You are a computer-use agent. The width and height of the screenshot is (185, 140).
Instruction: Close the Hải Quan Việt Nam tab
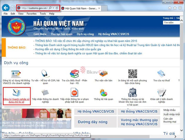pyautogui.click(x=99, y=8)
